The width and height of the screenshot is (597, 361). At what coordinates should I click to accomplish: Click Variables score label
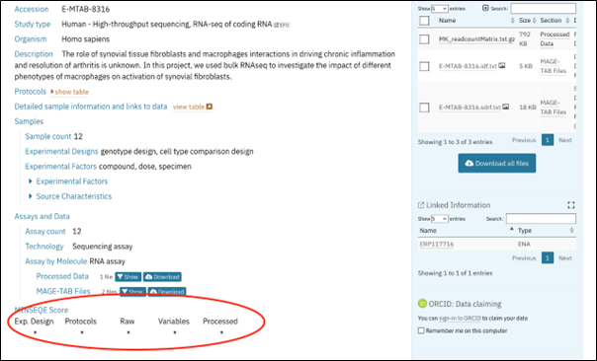tap(174, 322)
